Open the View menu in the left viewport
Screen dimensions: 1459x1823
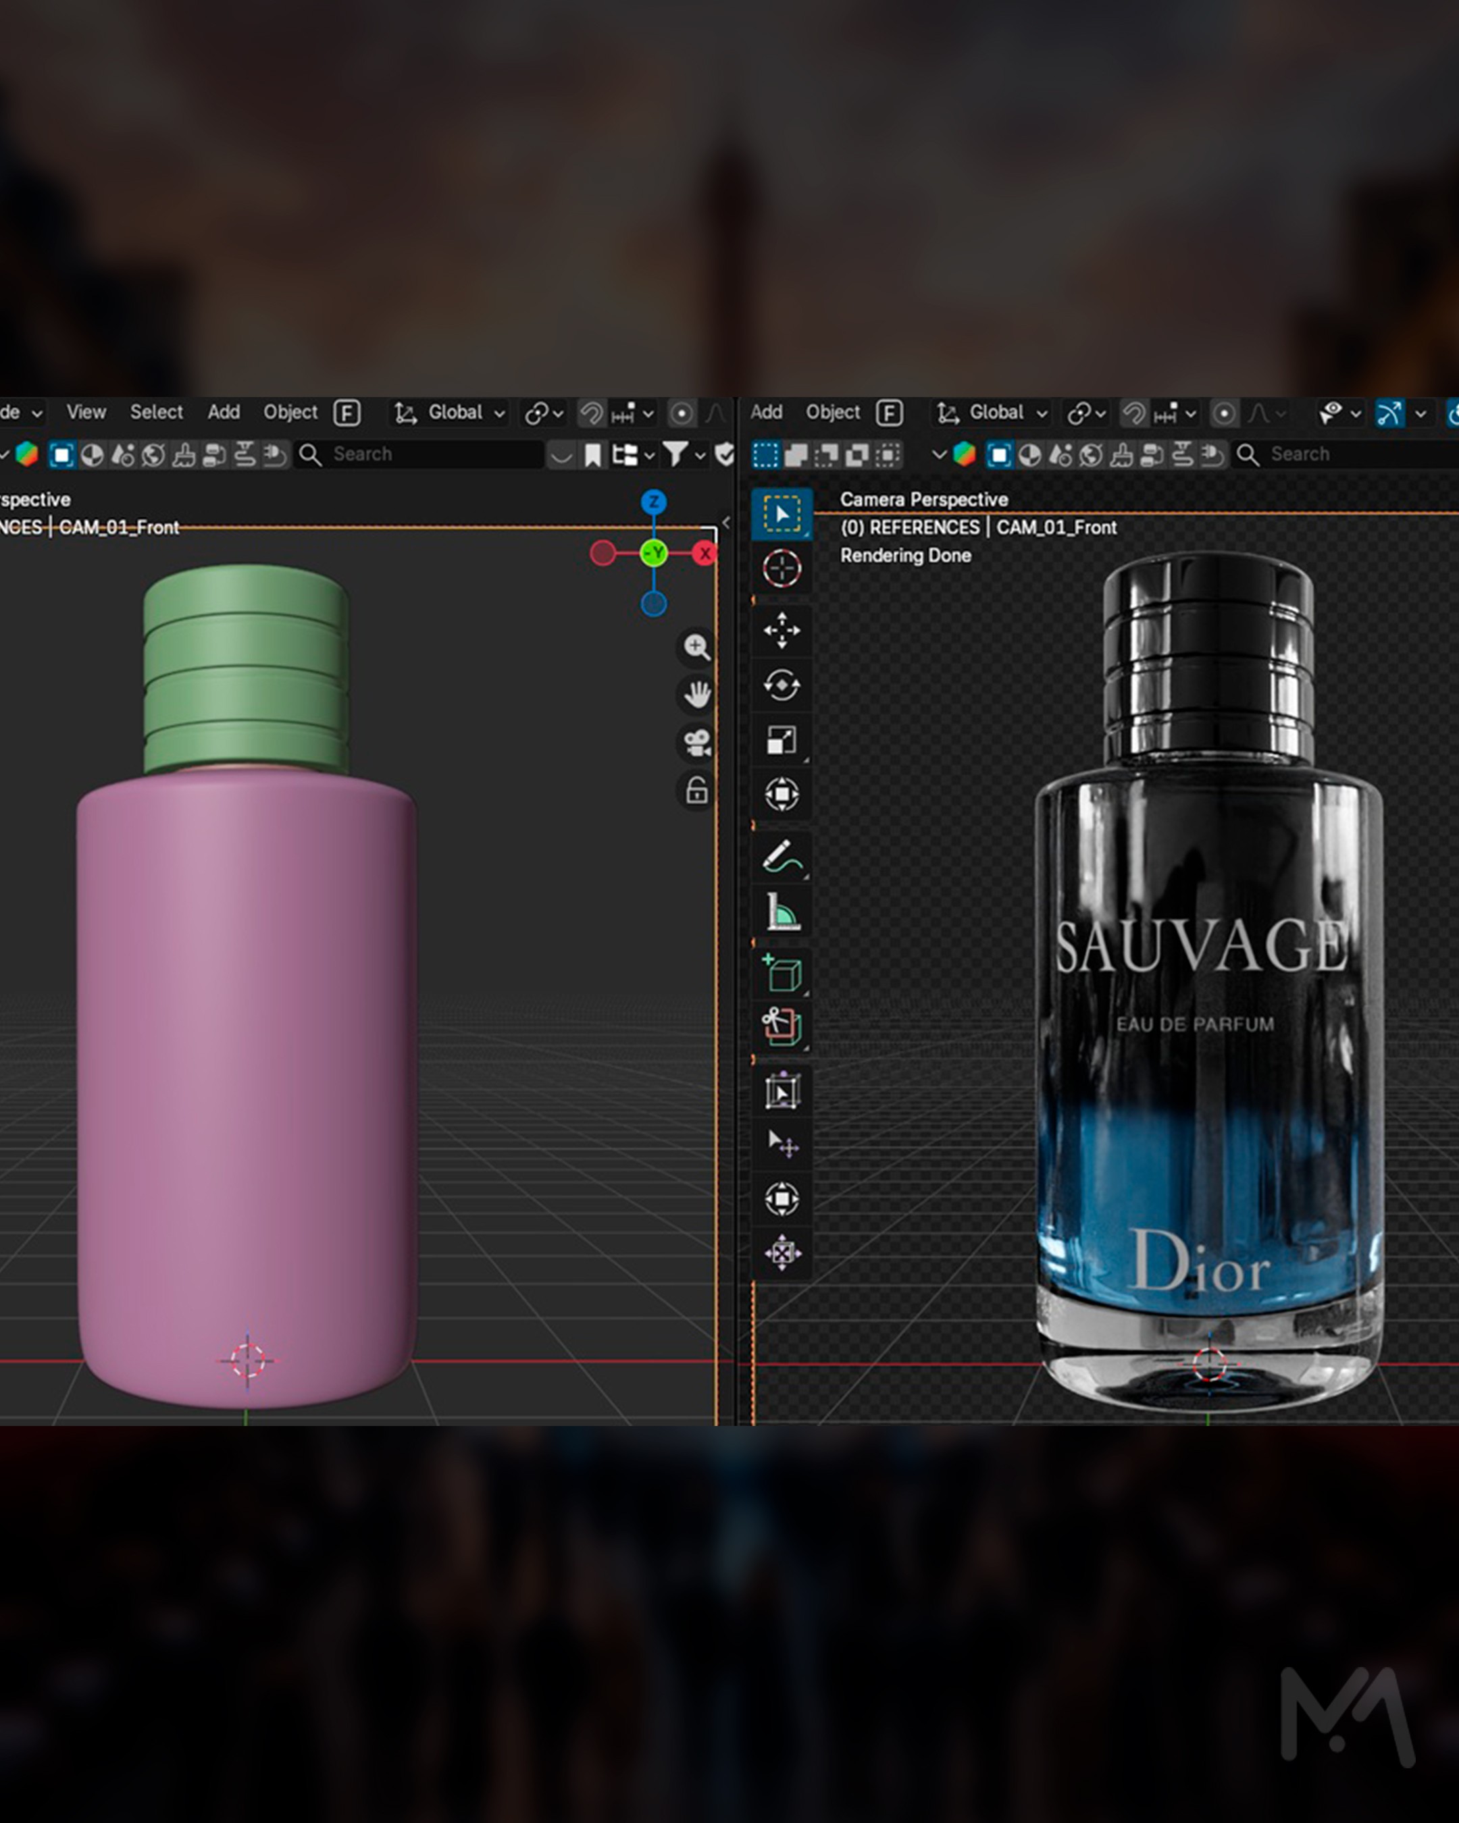coord(86,413)
